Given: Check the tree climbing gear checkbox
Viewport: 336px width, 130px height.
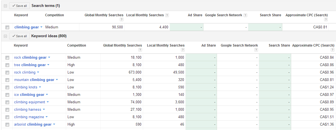Looking at the screenshot, I should point(7,65).
